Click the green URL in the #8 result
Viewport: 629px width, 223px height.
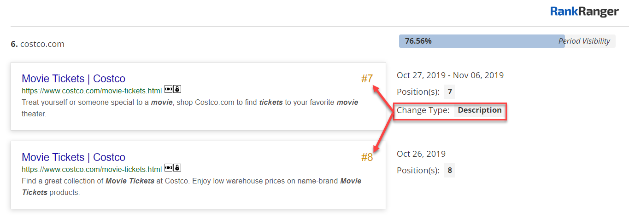pyautogui.click(x=92, y=168)
